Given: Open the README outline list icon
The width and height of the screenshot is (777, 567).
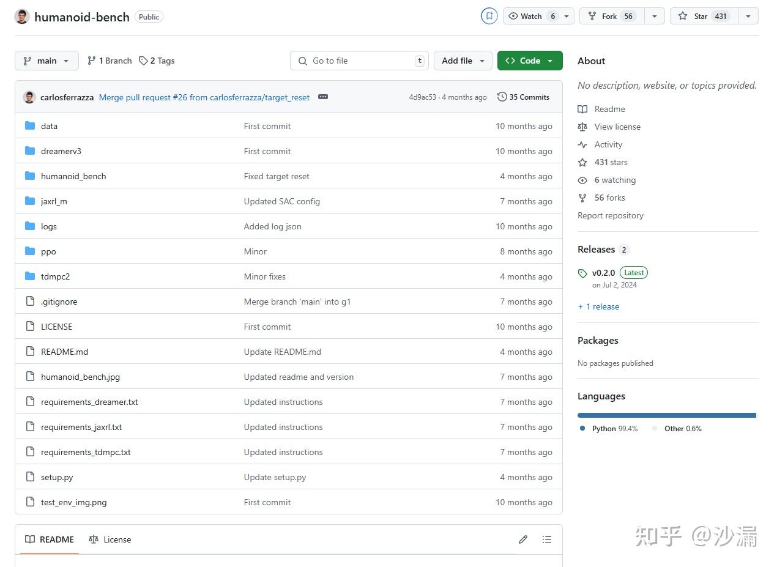Looking at the screenshot, I should click(x=547, y=539).
